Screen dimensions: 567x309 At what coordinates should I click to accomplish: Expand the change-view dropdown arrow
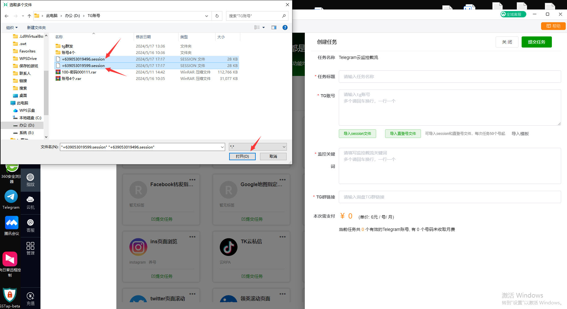(x=263, y=27)
